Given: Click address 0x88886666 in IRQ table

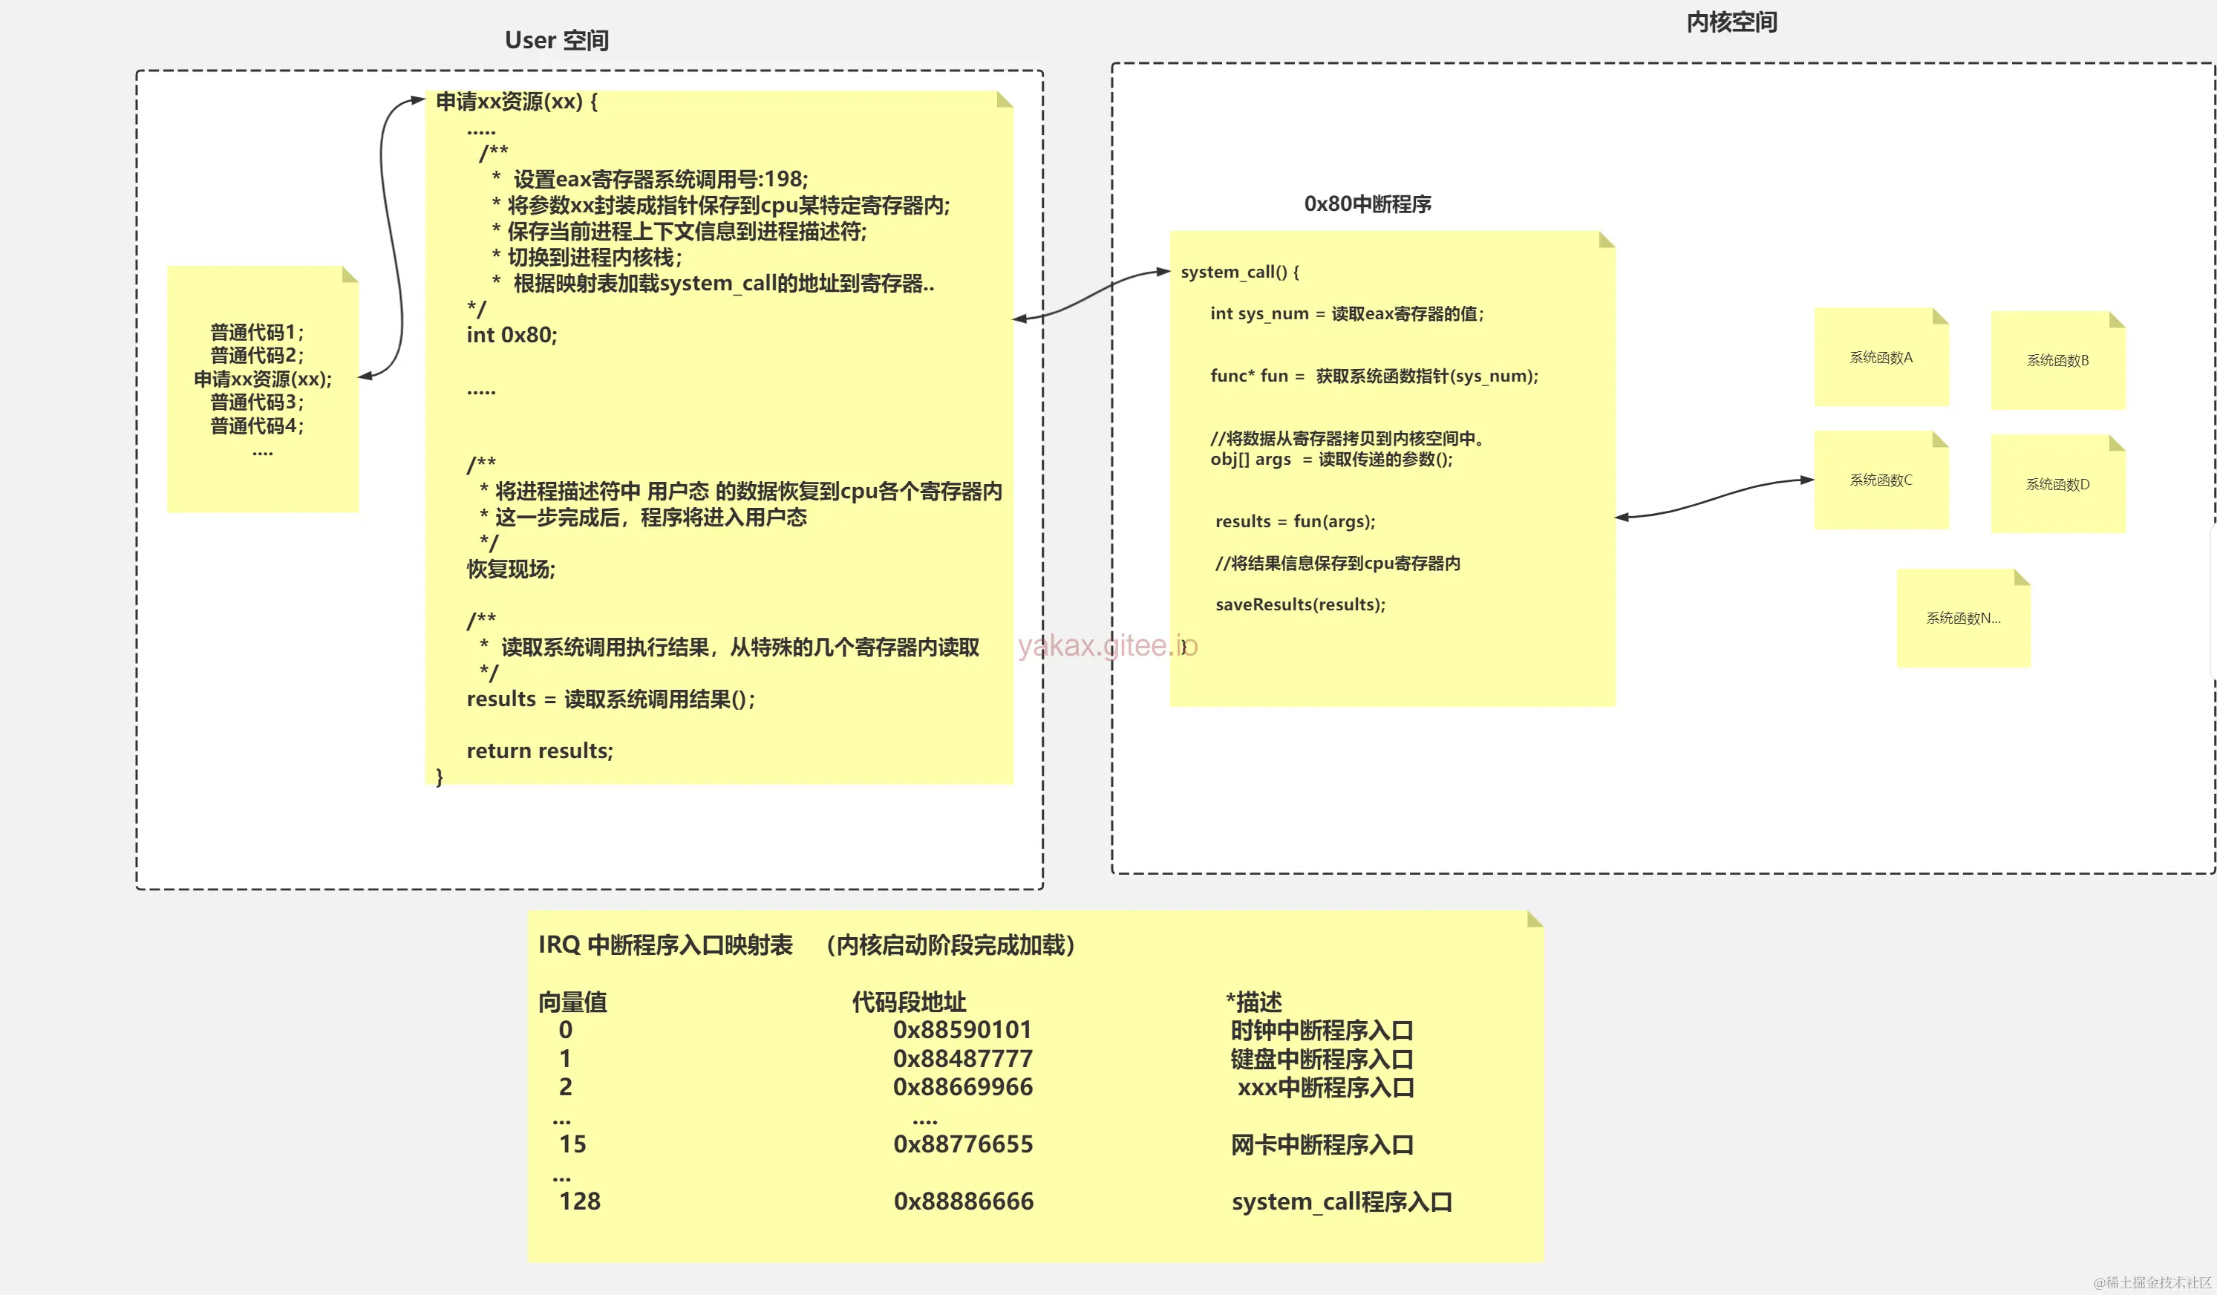Looking at the screenshot, I should pyautogui.click(x=963, y=1201).
